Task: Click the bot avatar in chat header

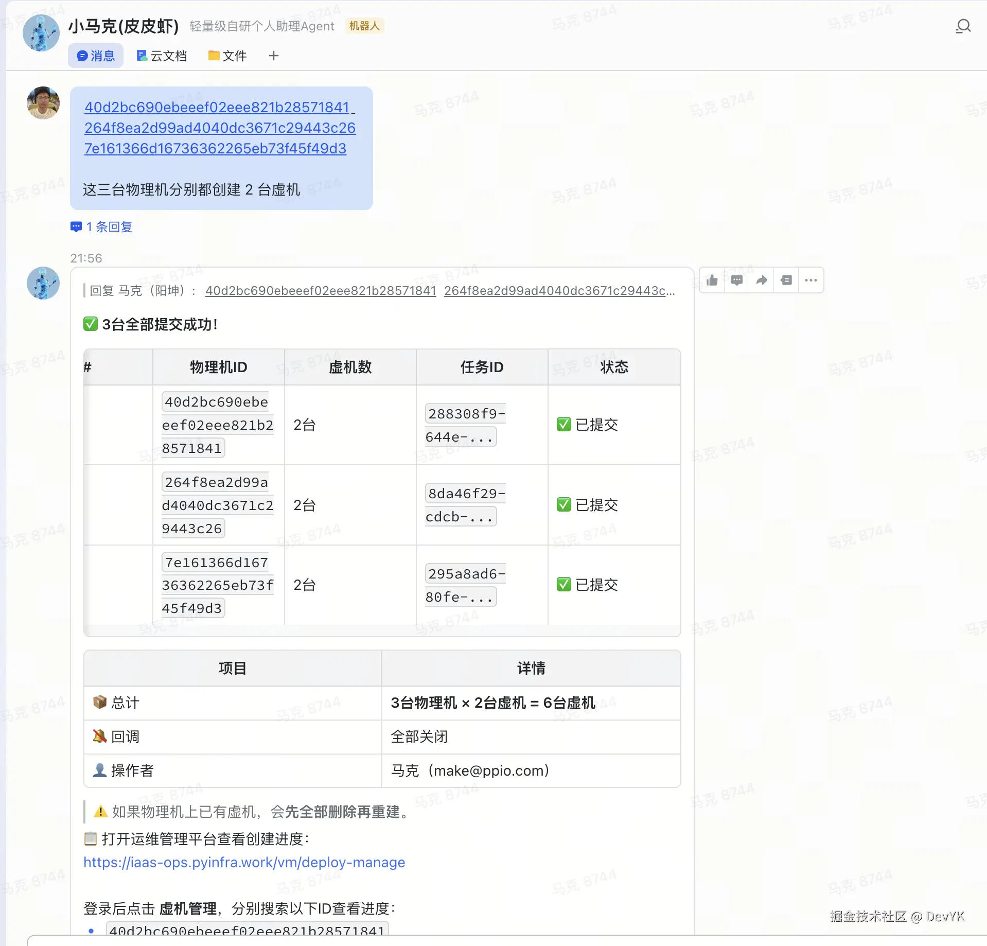Action: click(x=41, y=33)
